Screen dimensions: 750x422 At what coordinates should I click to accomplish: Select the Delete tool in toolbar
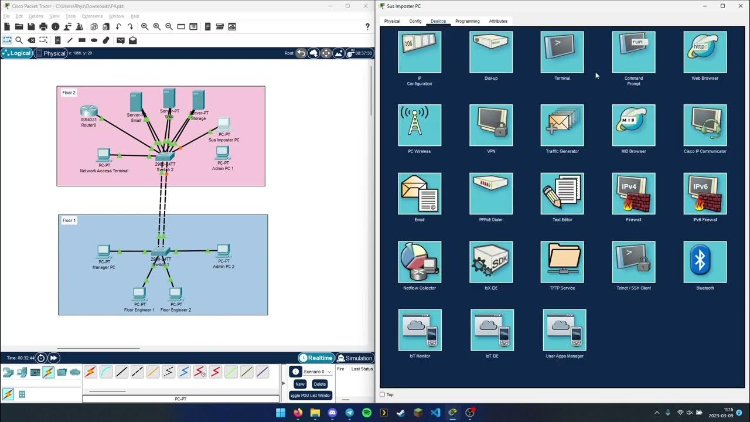[x=31, y=40]
